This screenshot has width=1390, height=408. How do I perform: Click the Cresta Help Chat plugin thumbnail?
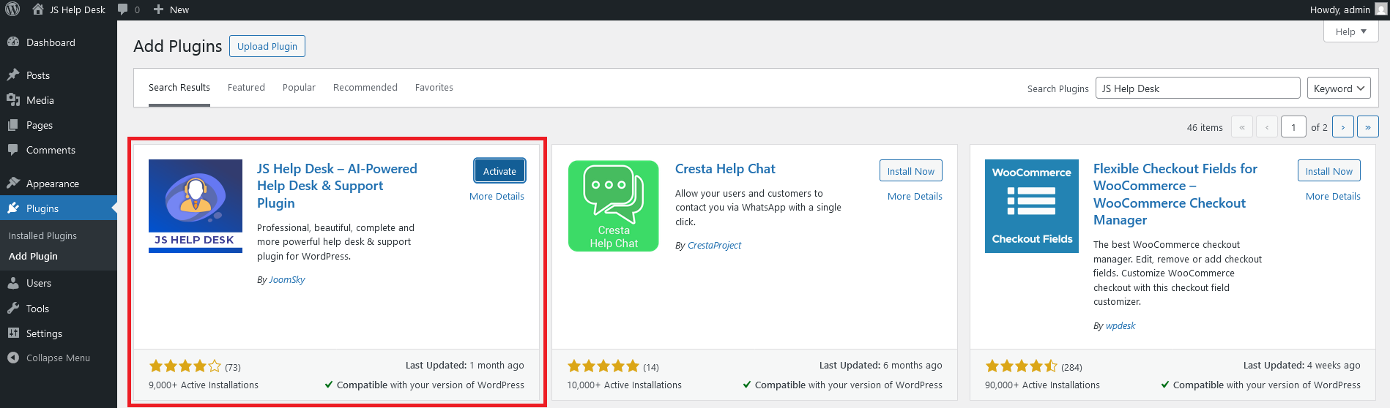pos(614,206)
